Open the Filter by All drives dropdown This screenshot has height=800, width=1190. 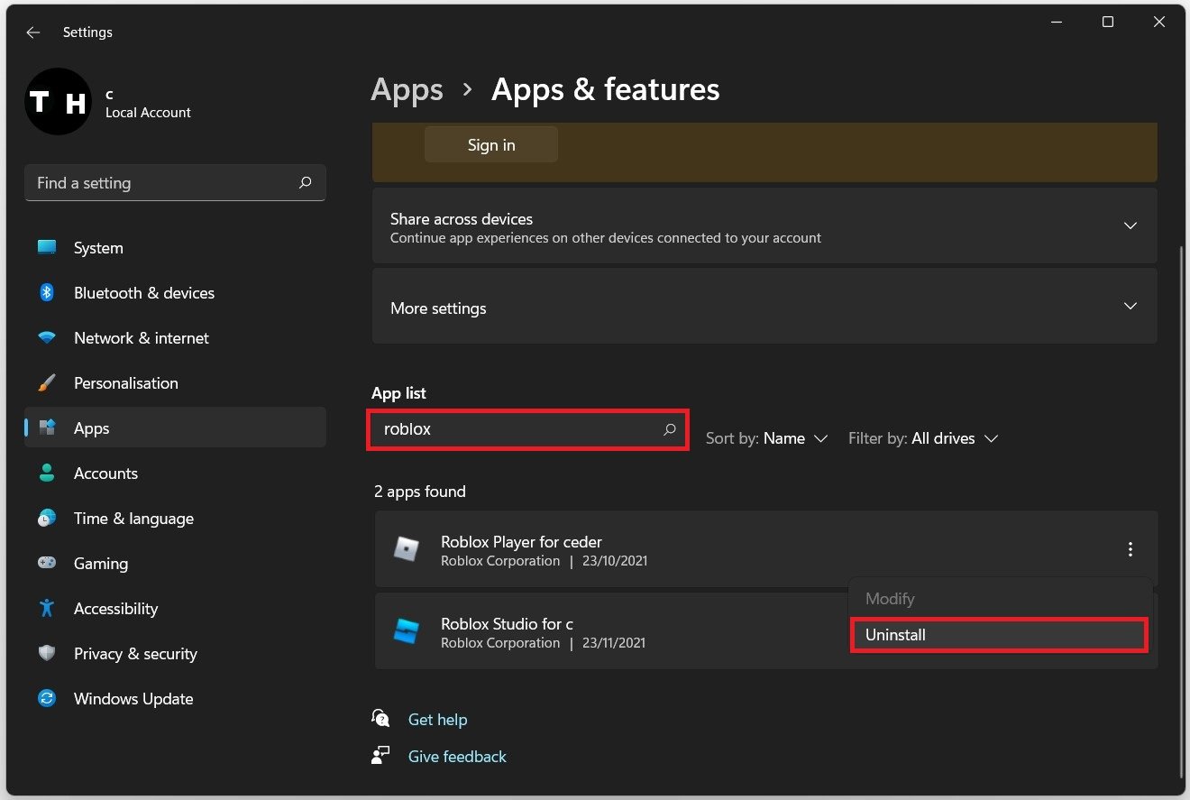pos(923,438)
